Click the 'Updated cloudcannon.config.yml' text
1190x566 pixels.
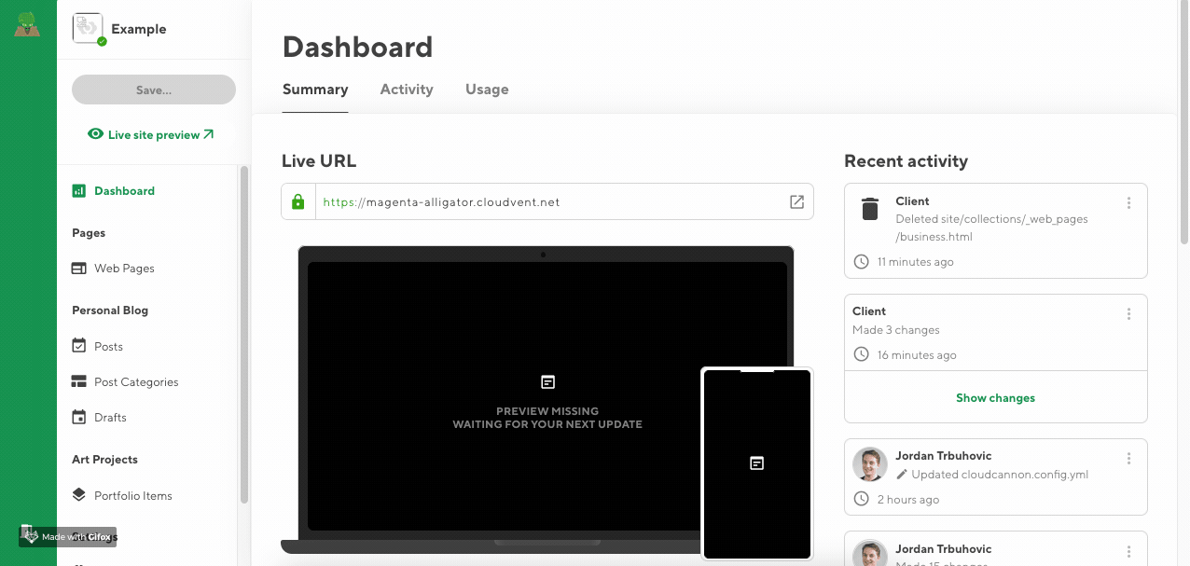(x=1000, y=475)
